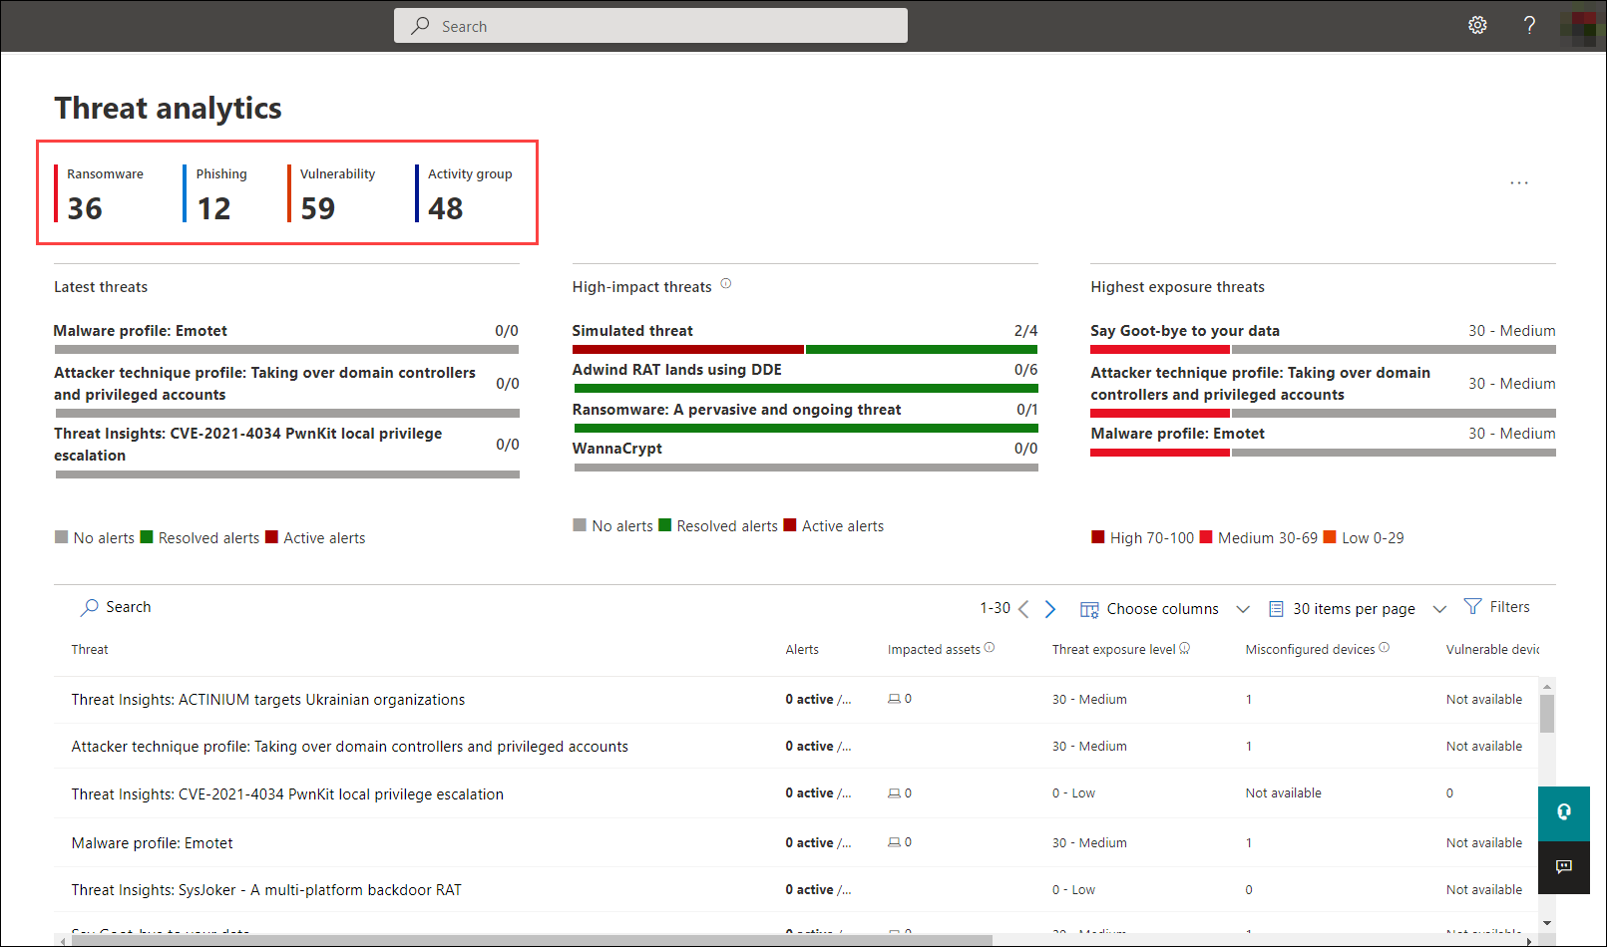Click info icon beside Misconfigured devices
Screen dimensions: 1607x947
pyautogui.click(x=1385, y=647)
